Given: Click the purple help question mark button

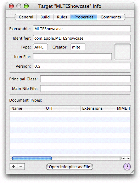Looking at the screenshot, I should tap(127, 167).
